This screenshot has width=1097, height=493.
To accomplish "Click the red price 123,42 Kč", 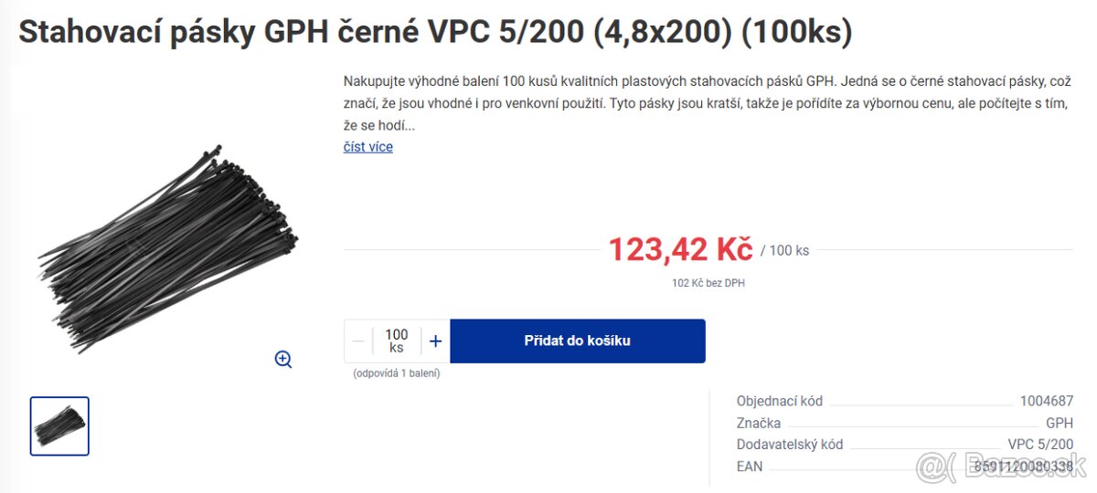I will (680, 248).
